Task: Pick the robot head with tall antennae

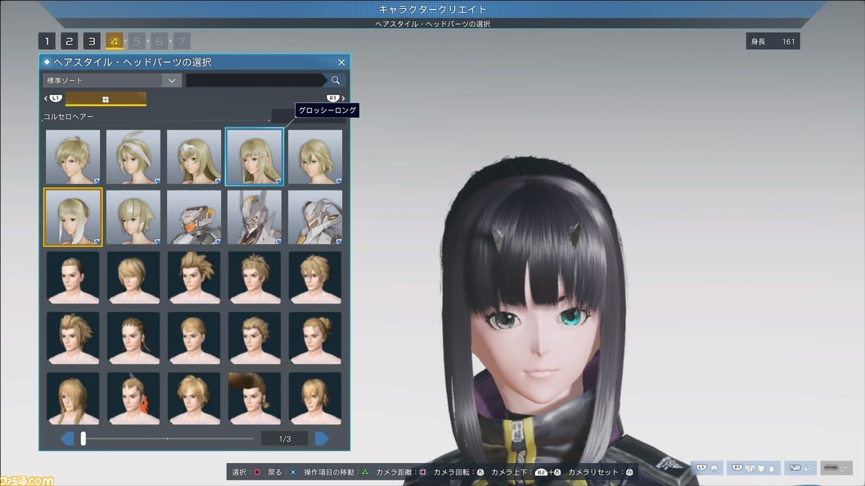Action: (254, 217)
